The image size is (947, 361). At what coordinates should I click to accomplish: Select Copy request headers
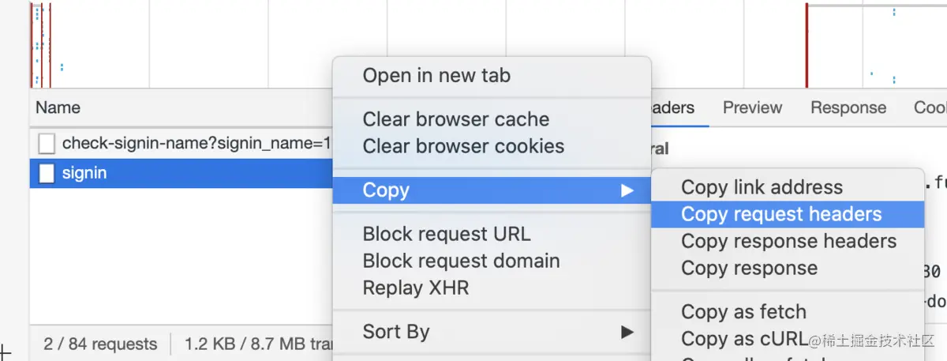pos(781,214)
